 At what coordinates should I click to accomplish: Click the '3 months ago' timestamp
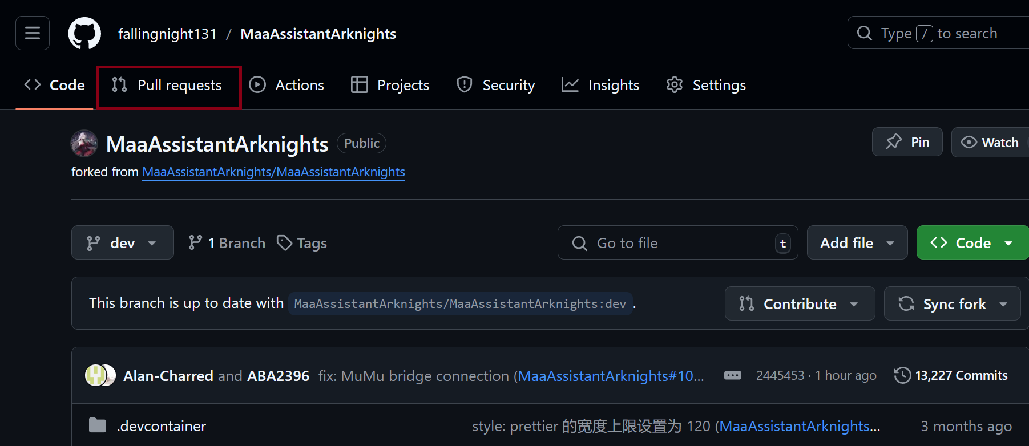(966, 426)
